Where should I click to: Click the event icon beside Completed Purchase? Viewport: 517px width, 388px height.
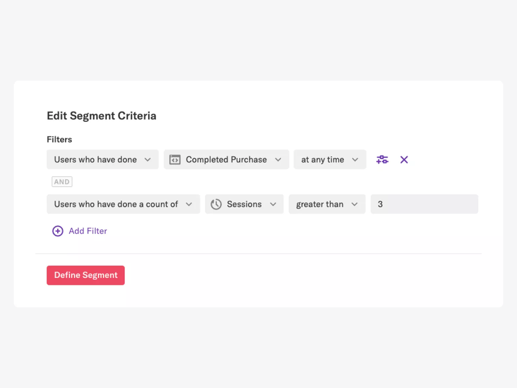(x=175, y=160)
